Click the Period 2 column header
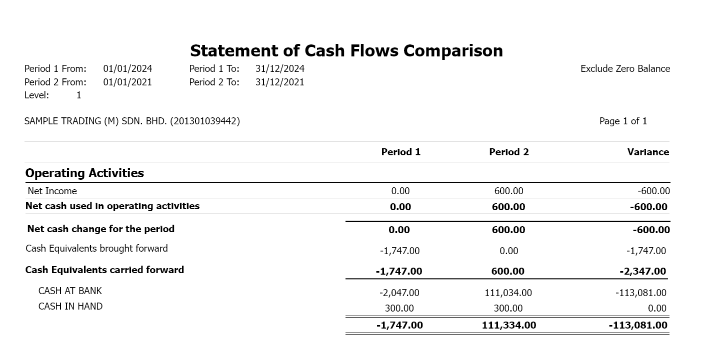This screenshot has height=362, width=702. pos(508,152)
